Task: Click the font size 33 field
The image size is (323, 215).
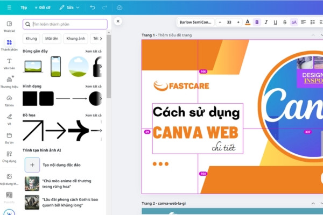Action: (x=229, y=22)
